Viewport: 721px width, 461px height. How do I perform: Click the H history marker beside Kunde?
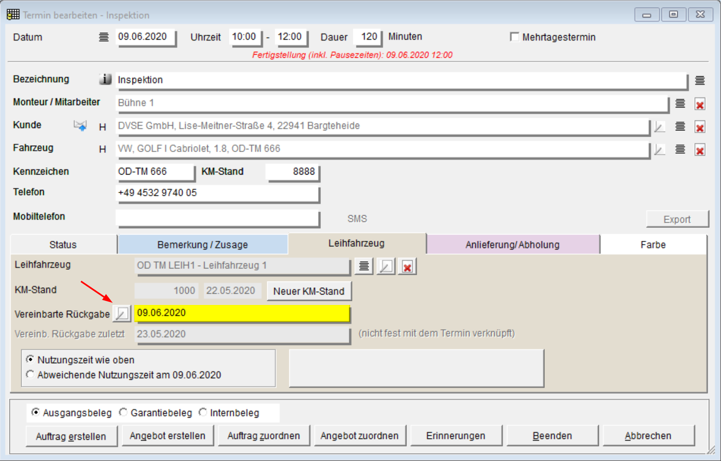click(102, 127)
